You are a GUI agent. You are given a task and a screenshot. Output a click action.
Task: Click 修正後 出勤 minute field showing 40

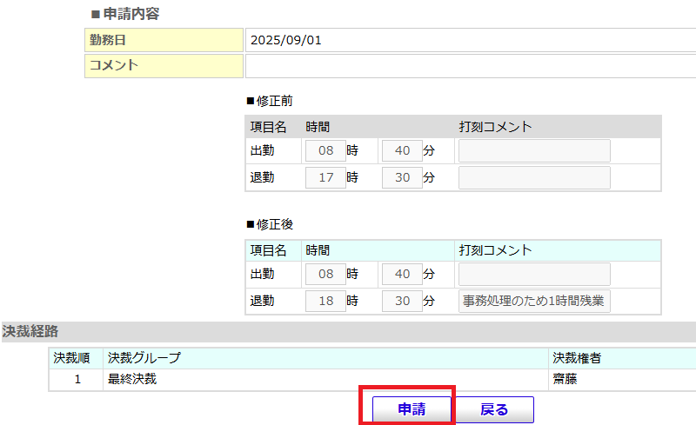click(x=402, y=275)
